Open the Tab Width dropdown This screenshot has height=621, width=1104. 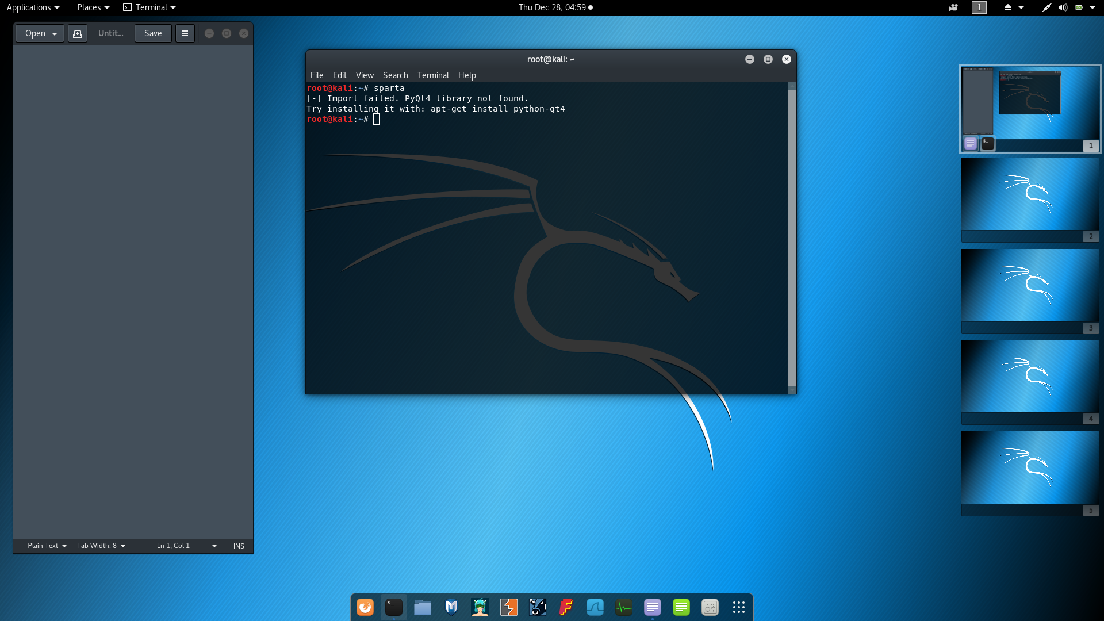(101, 546)
